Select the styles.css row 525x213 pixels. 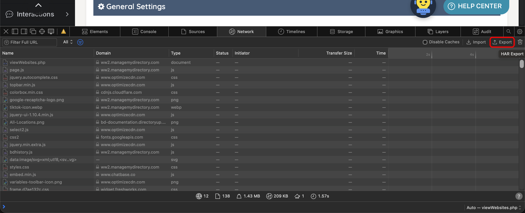click(x=259, y=167)
